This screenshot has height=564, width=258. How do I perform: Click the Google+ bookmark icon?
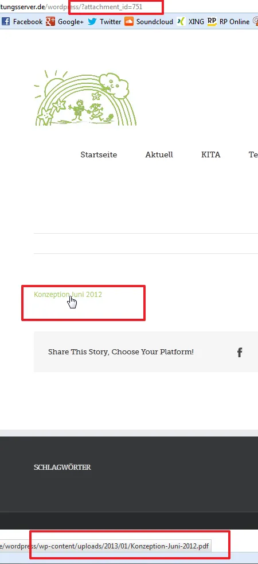[50, 22]
